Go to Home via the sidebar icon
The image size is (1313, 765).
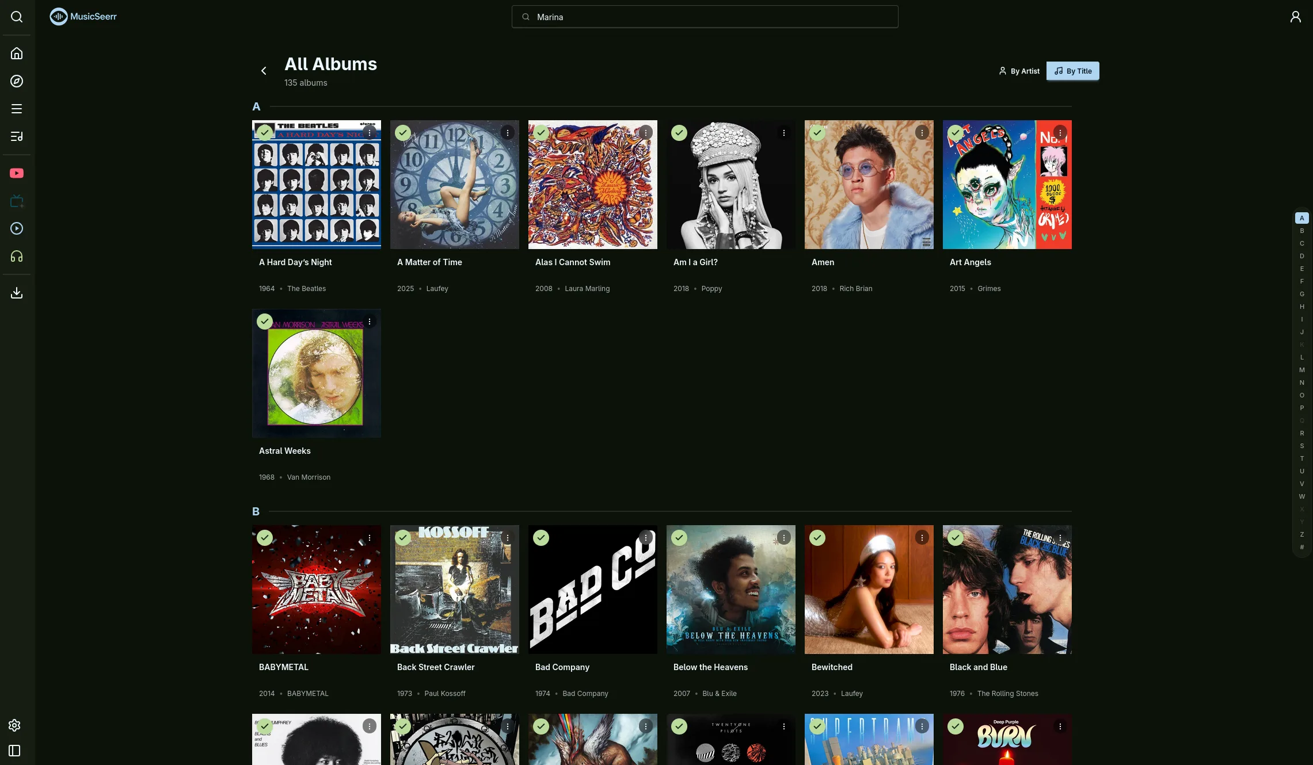click(17, 53)
